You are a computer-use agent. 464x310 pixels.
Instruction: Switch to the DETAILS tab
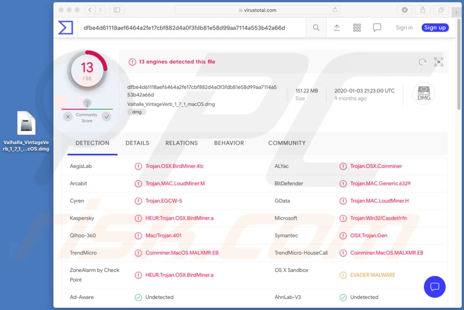click(137, 143)
